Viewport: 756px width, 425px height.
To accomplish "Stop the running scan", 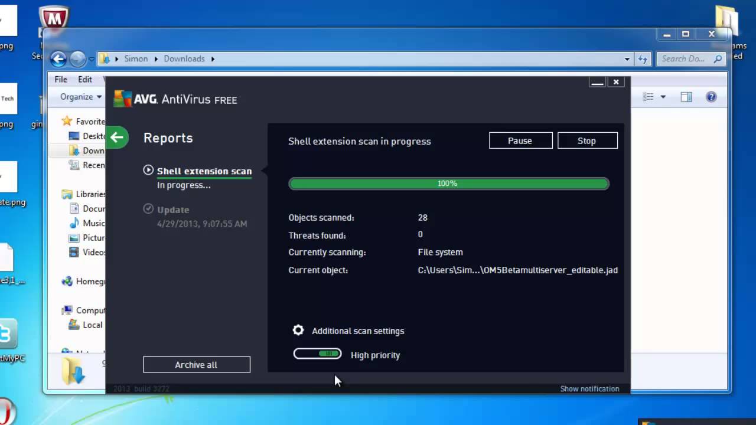I will tap(586, 140).
